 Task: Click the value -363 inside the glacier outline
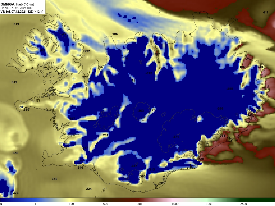tap(141, 111)
